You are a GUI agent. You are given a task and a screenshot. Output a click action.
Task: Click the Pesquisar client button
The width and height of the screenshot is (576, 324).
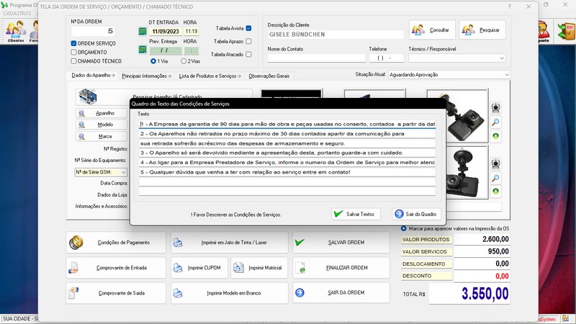click(482, 30)
